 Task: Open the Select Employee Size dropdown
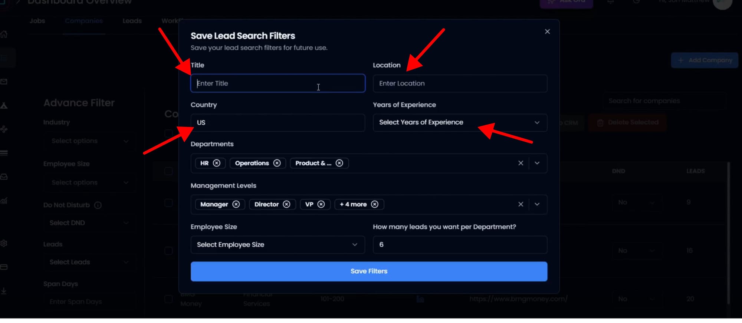pyautogui.click(x=278, y=245)
